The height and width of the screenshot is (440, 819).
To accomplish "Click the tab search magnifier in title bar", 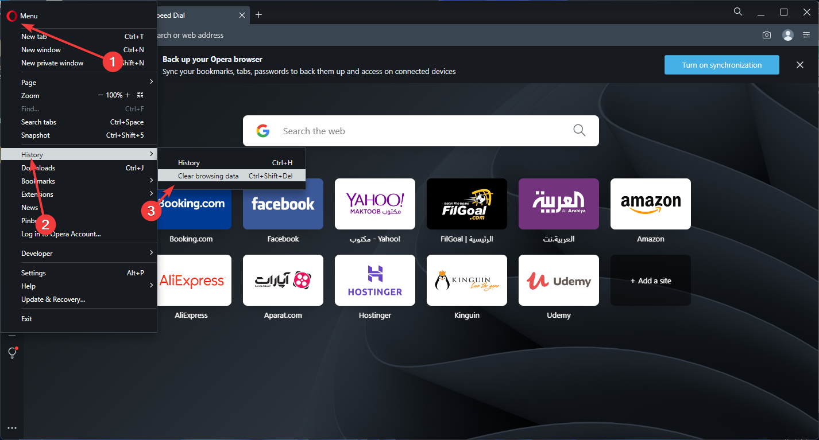I will pyautogui.click(x=739, y=11).
